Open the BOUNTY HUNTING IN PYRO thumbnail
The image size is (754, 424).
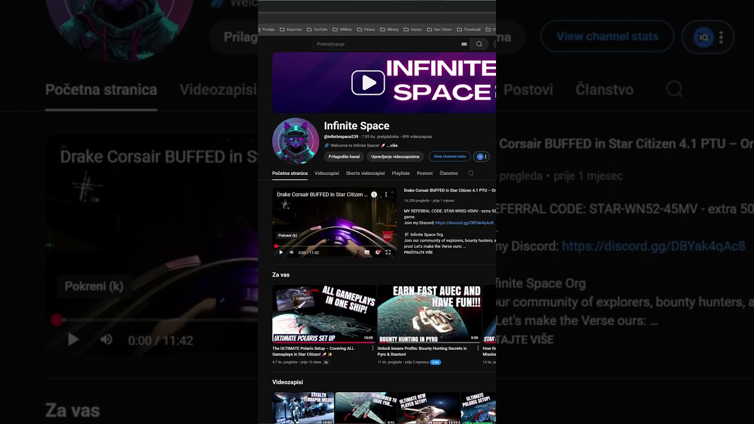tap(429, 314)
